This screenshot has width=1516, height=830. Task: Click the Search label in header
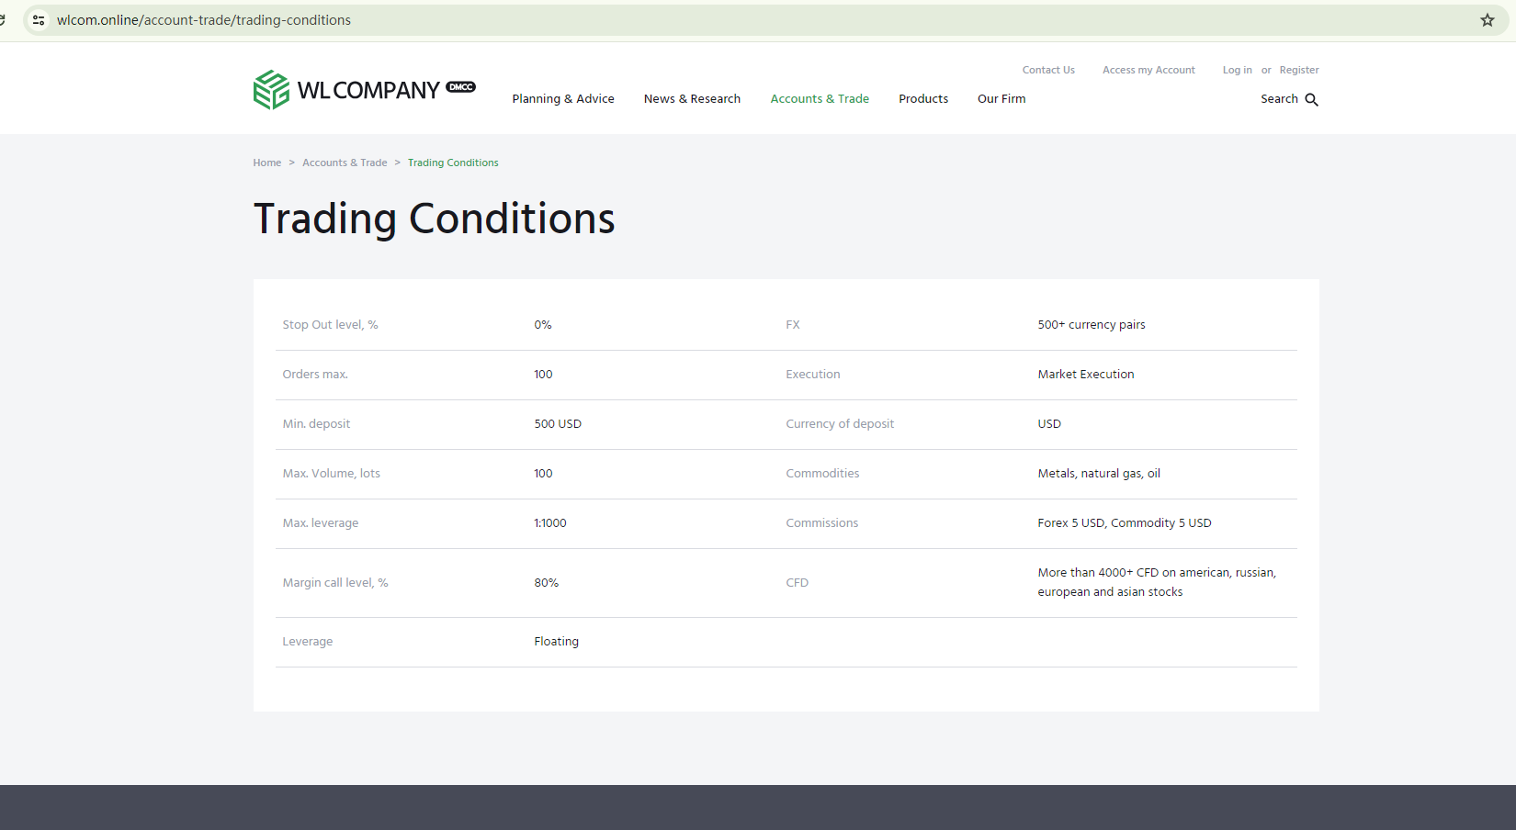point(1279,99)
